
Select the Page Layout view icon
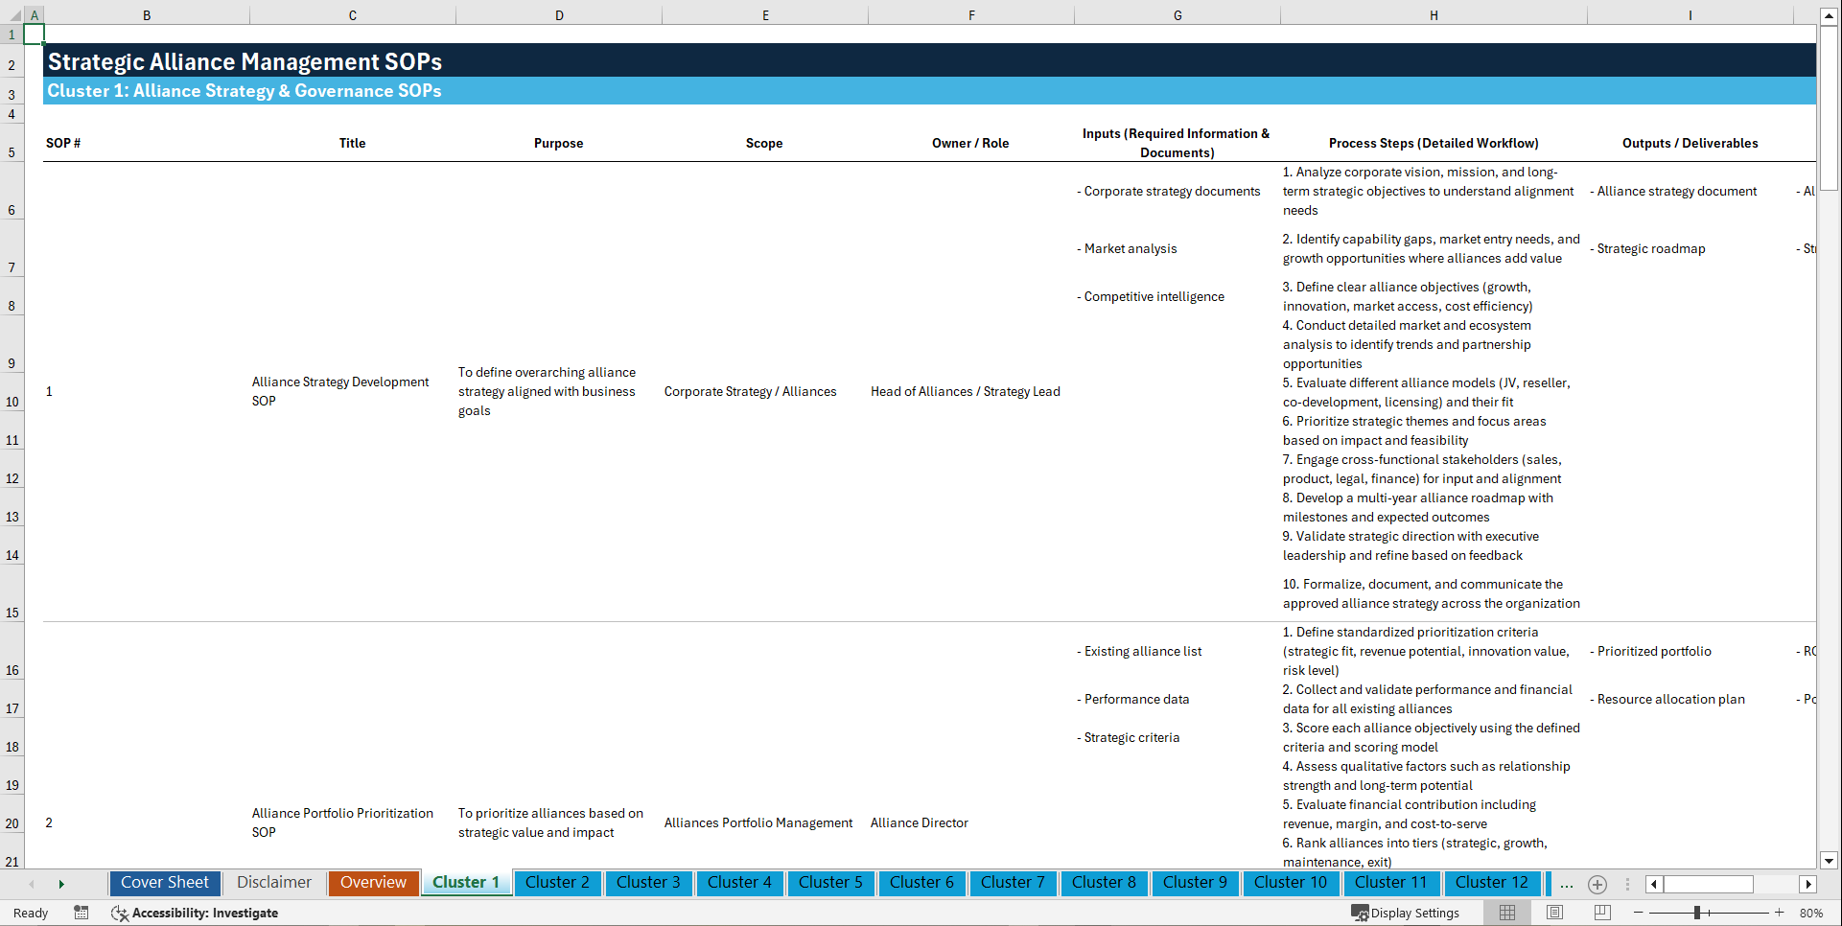coord(1554,913)
